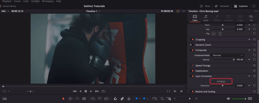Add keyframe for the Pitch parameter
Image resolution: width=259 pixels, height=103 pixels.
tap(249, 25)
